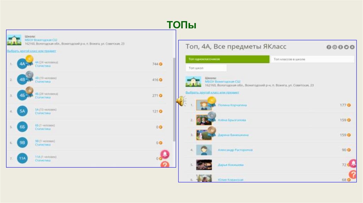This screenshot has height=203, width=363.
Task: Click the left panel vertical scrollbar
Action: pyautogui.click(x=174, y=99)
